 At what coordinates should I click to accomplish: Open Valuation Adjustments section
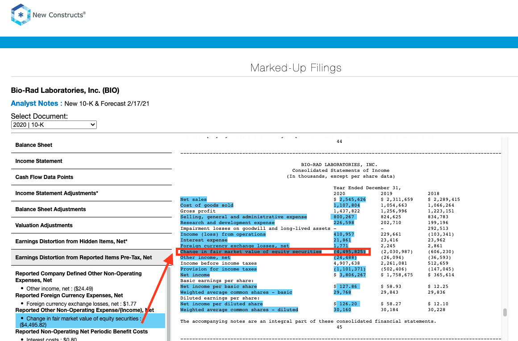91,225
